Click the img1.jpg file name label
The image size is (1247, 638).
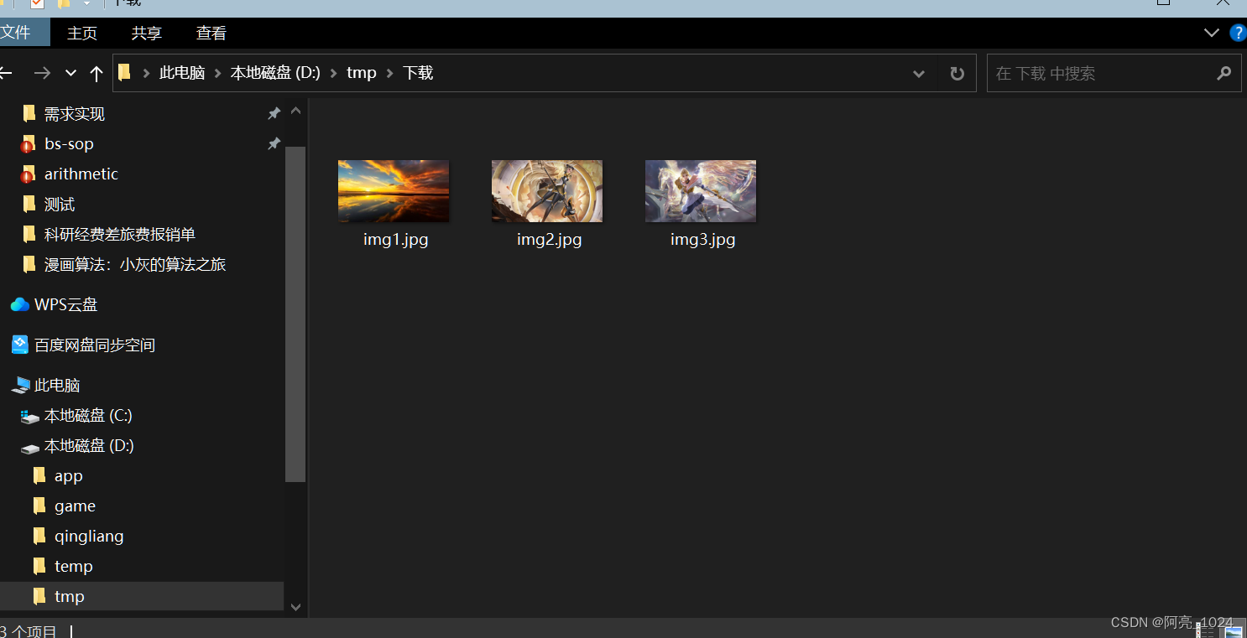395,240
